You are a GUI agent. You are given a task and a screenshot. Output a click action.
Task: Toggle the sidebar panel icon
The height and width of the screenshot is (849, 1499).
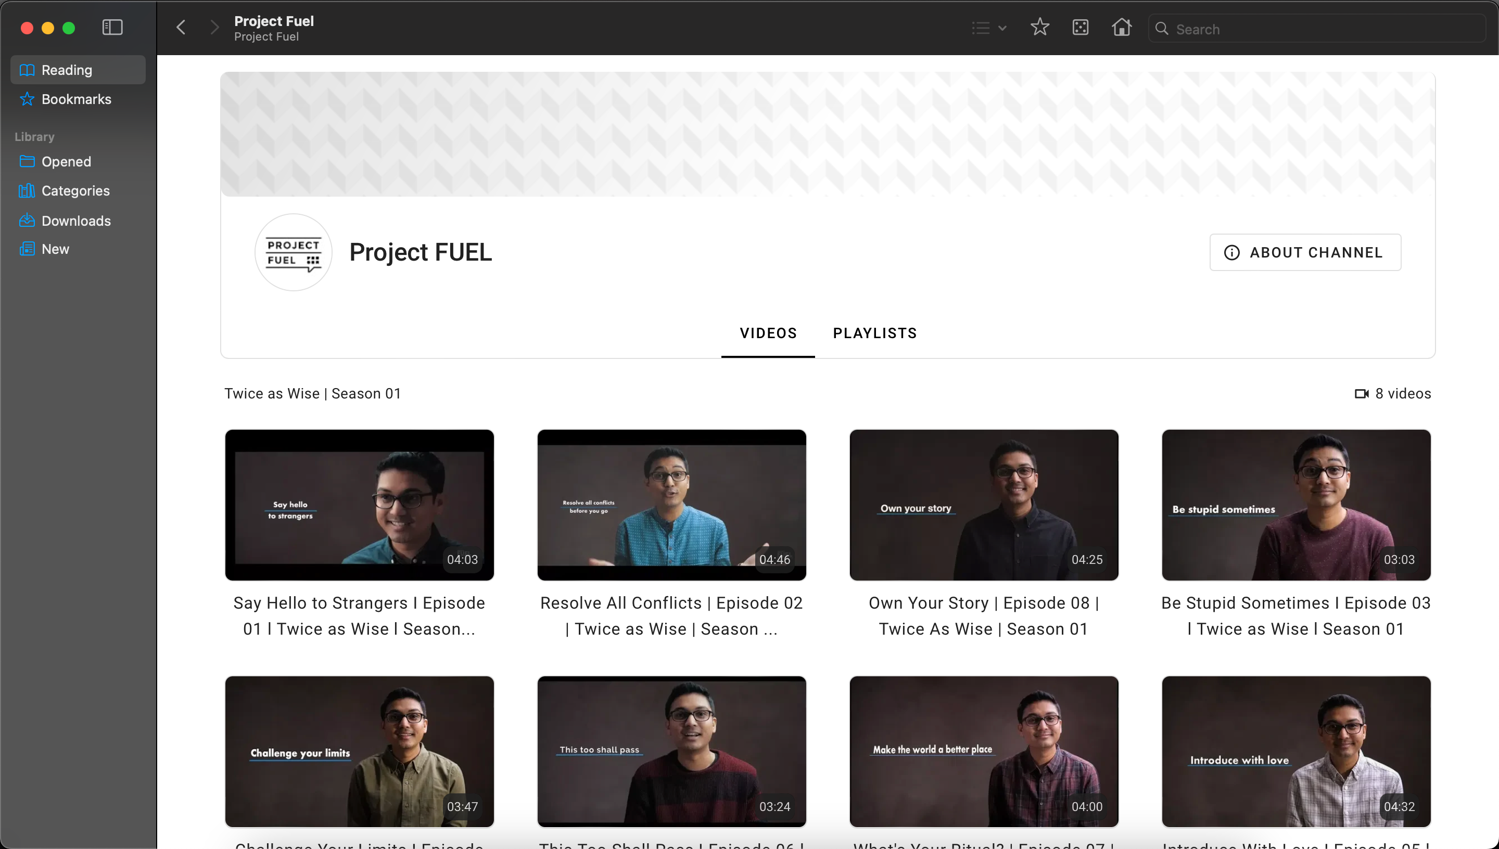click(112, 28)
